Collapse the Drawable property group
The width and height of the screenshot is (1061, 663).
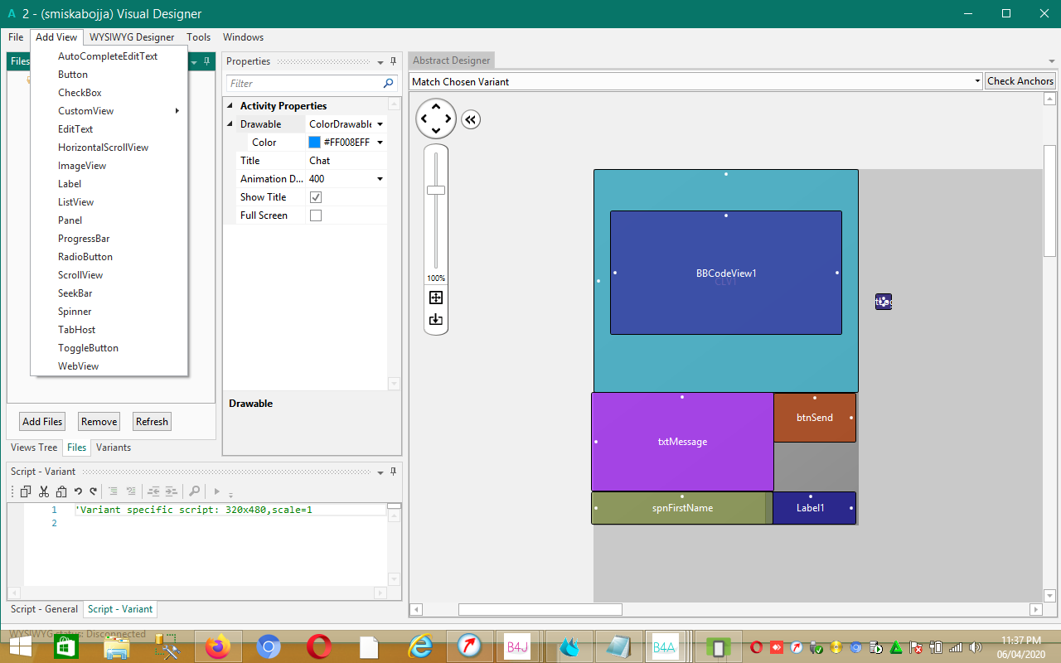229,123
